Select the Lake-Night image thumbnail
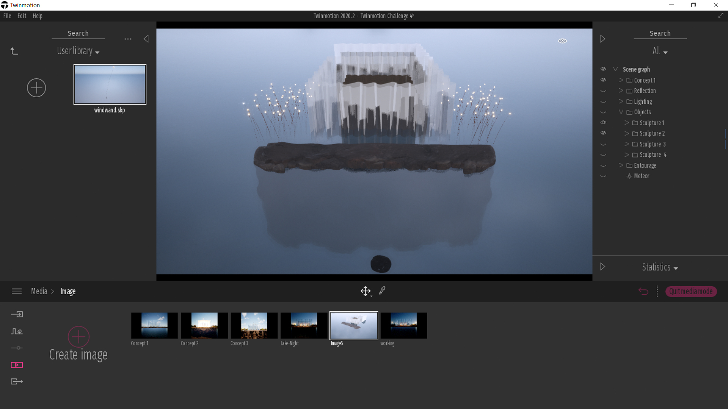Image resolution: width=728 pixels, height=409 pixels. pyautogui.click(x=304, y=325)
